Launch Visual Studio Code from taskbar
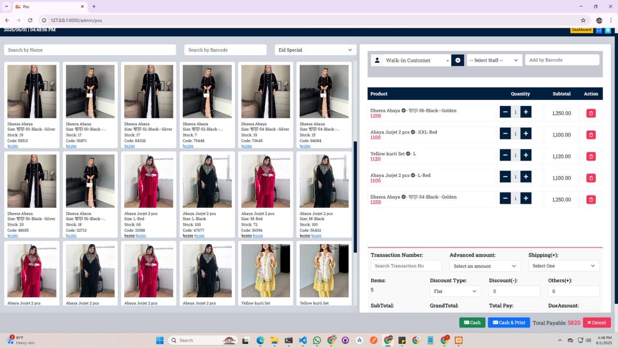 [x=303, y=340]
